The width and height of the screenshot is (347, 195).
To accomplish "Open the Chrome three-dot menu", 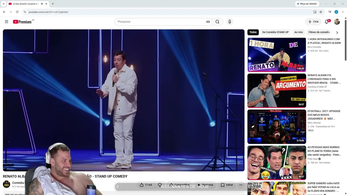I will (x=343, y=12).
